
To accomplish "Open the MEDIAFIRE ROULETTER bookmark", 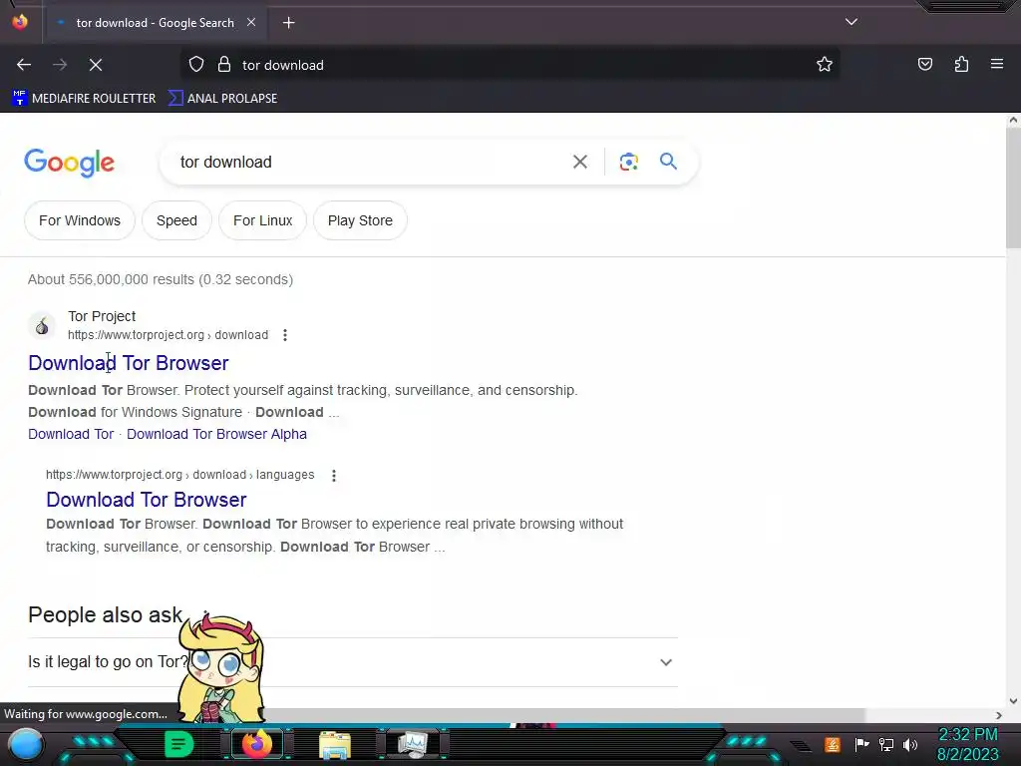I will pos(84,99).
